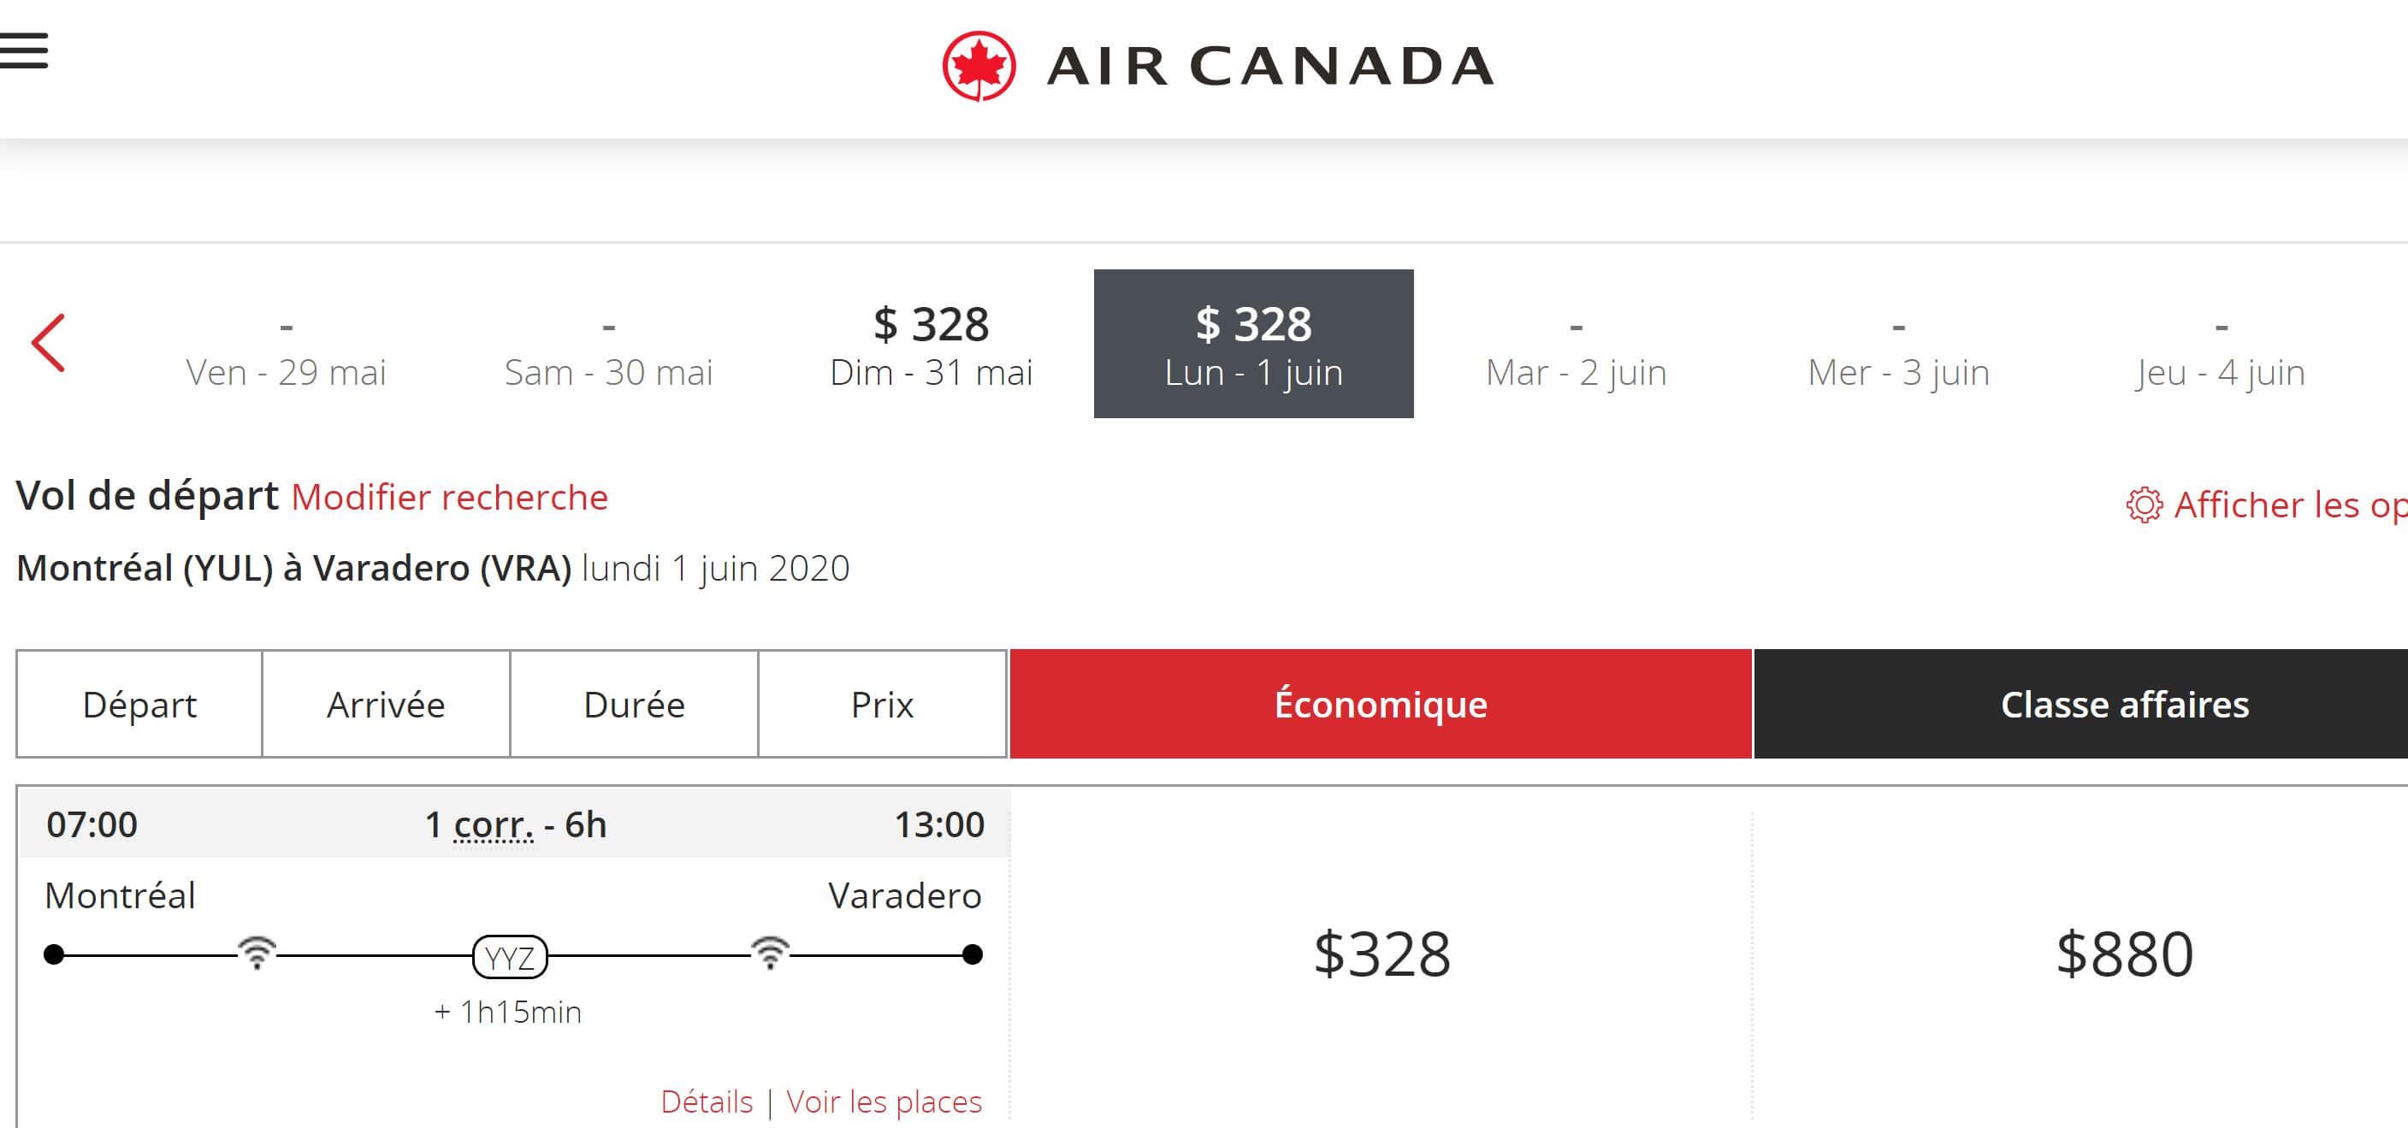This screenshot has height=1128, width=2408.
Task: Sort flights by Départ
Action: point(139,704)
